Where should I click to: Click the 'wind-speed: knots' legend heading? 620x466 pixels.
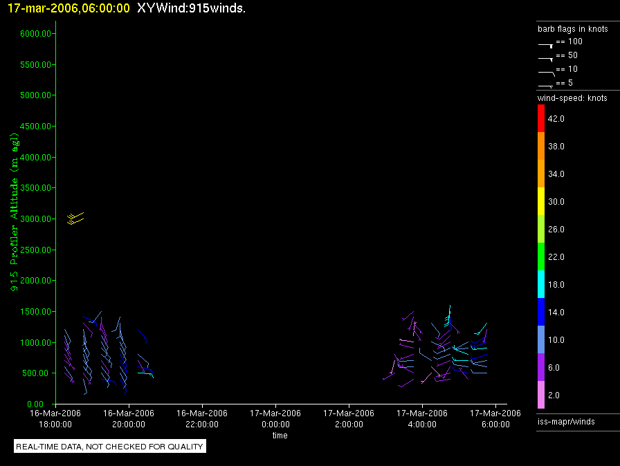tap(572, 98)
